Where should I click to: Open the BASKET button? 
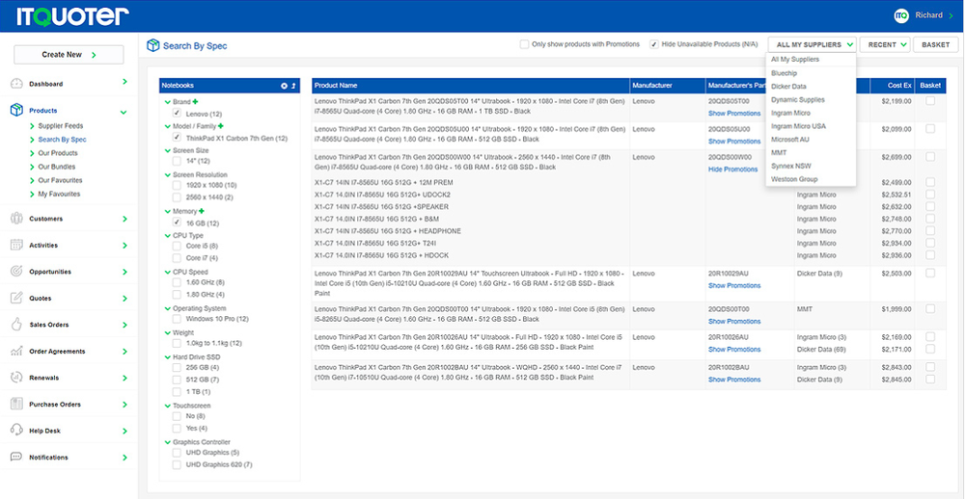(x=935, y=45)
